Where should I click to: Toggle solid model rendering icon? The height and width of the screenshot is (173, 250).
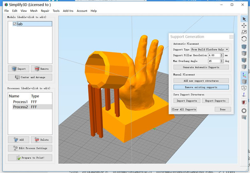[x=244, y=81]
